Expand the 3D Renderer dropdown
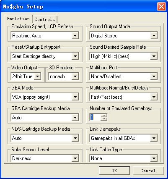Viewport: 168px width, 179px height. (64, 76)
